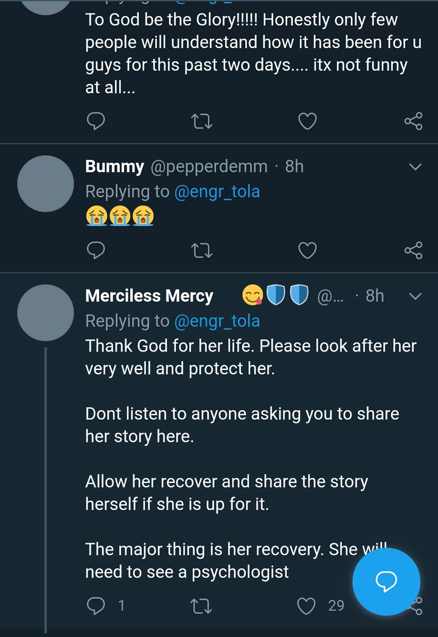Open Bummy's profile via display name
Screen dimensions: 438x637
[114, 166]
